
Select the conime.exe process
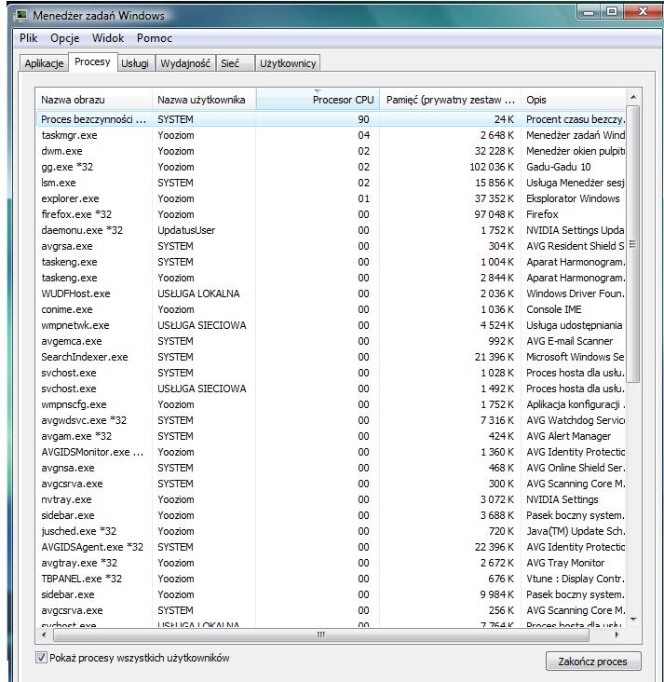click(x=332, y=309)
